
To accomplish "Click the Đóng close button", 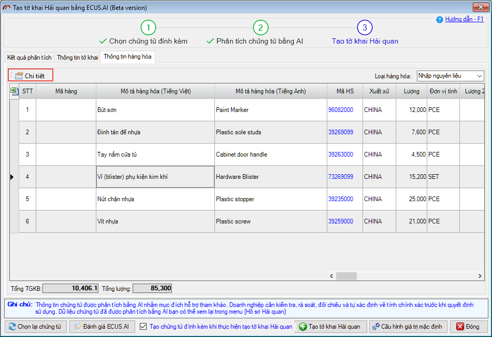I will tap(467, 327).
